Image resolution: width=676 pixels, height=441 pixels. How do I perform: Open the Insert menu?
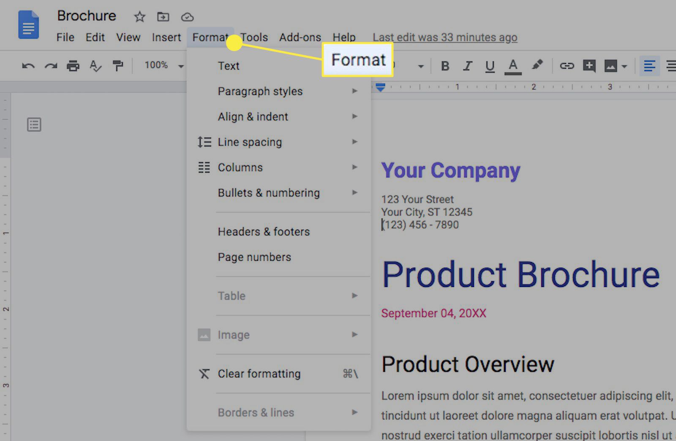click(166, 37)
